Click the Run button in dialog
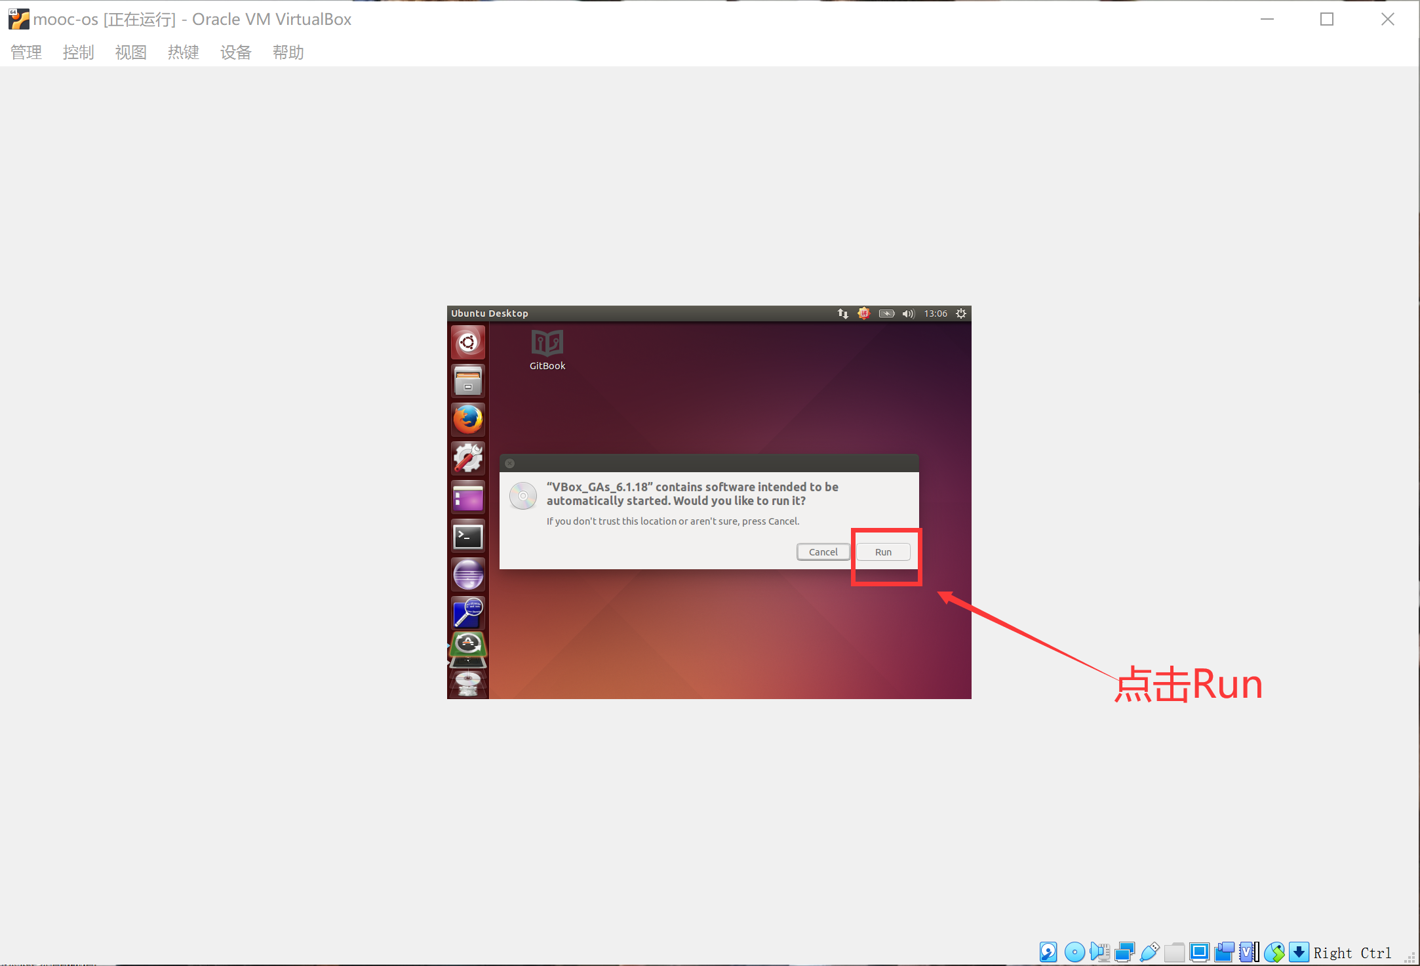The height and width of the screenshot is (966, 1420). 882,552
